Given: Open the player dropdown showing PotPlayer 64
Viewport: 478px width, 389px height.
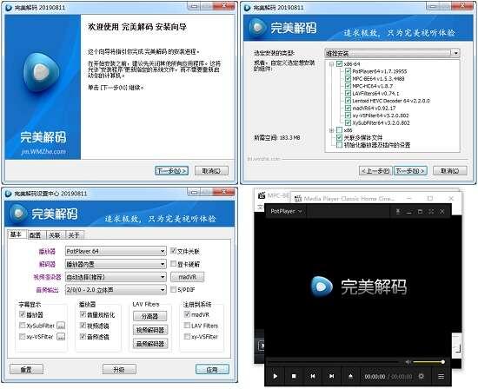Looking at the screenshot, I should coord(116,251).
